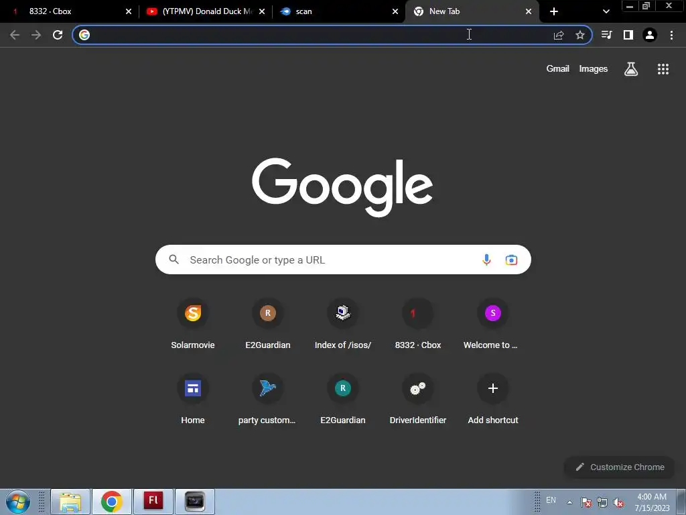Viewport: 686px width, 515px height.
Task: Open the party custom... shortcut
Action: (x=268, y=399)
